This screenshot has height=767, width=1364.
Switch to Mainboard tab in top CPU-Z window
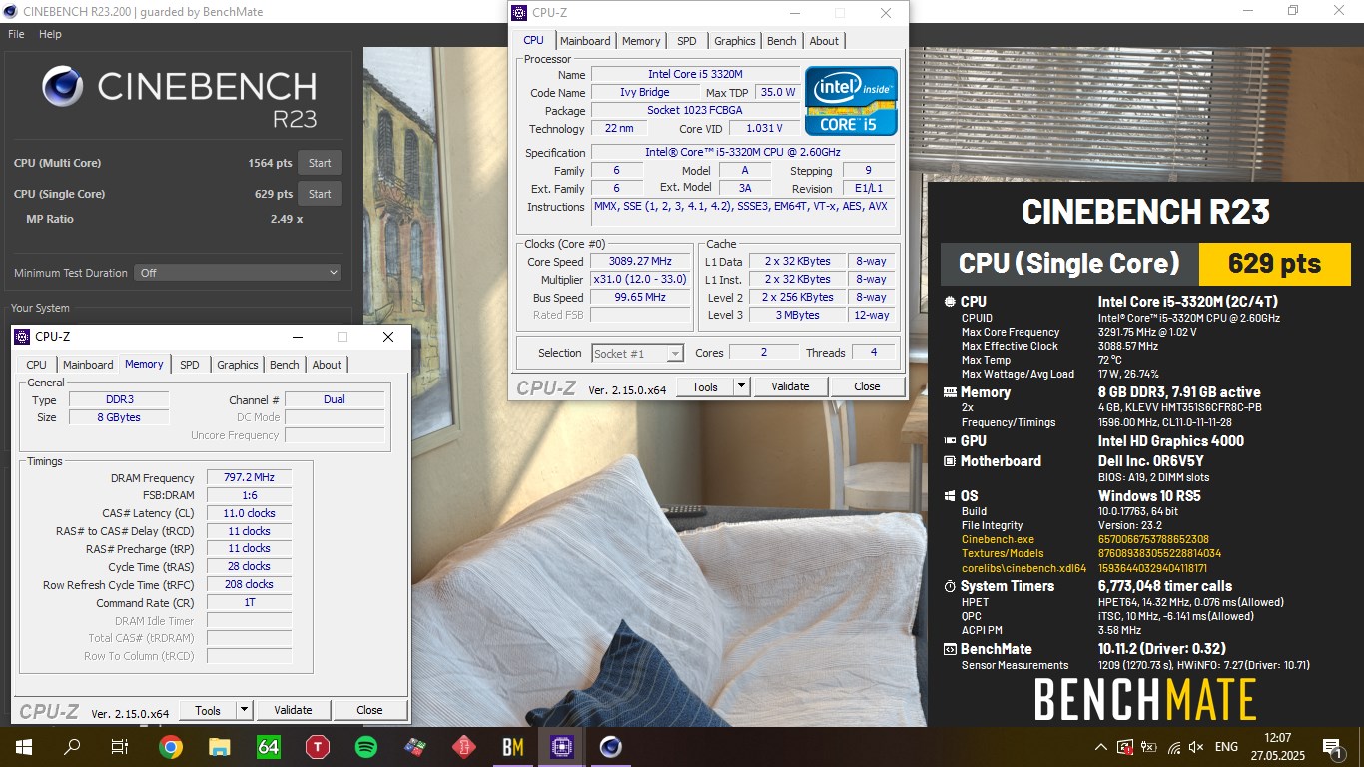click(585, 41)
